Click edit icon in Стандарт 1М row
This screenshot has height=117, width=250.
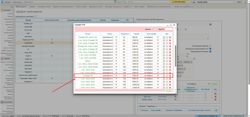click(164, 76)
